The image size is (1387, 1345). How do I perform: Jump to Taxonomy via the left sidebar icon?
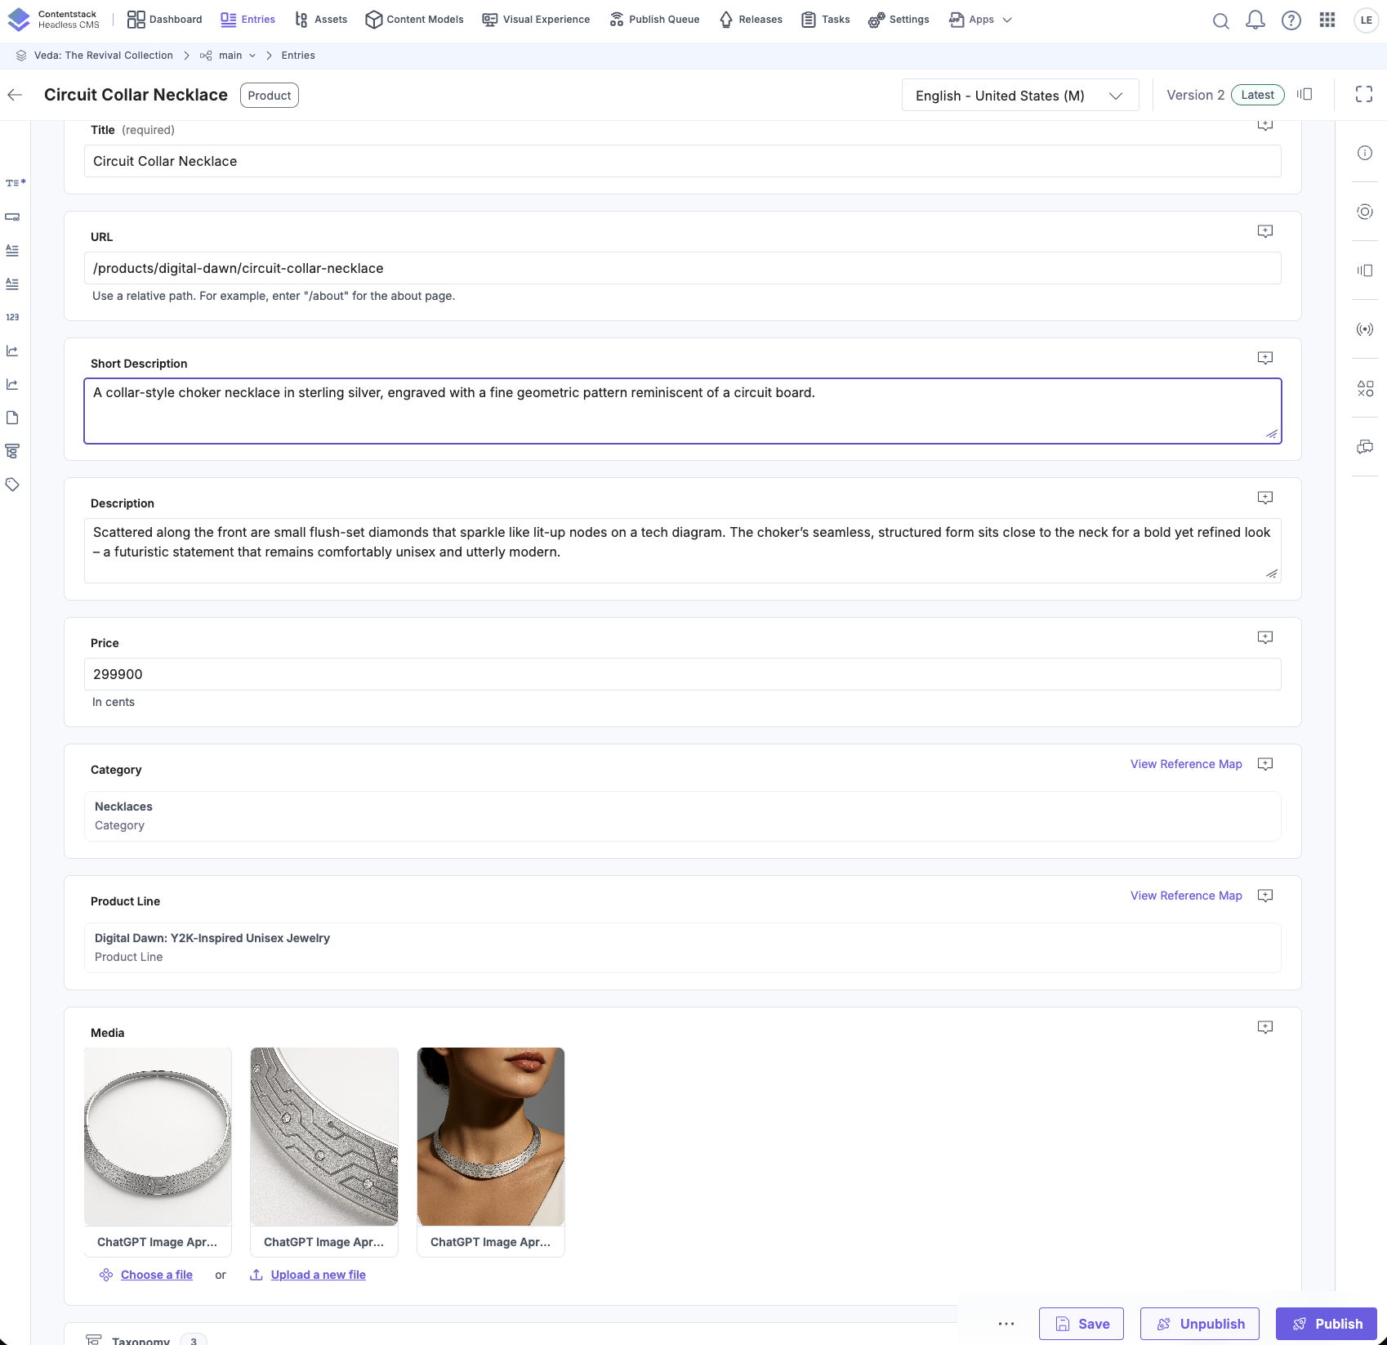point(12,451)
